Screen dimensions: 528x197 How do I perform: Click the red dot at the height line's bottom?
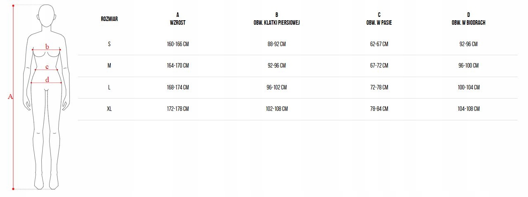13,189
